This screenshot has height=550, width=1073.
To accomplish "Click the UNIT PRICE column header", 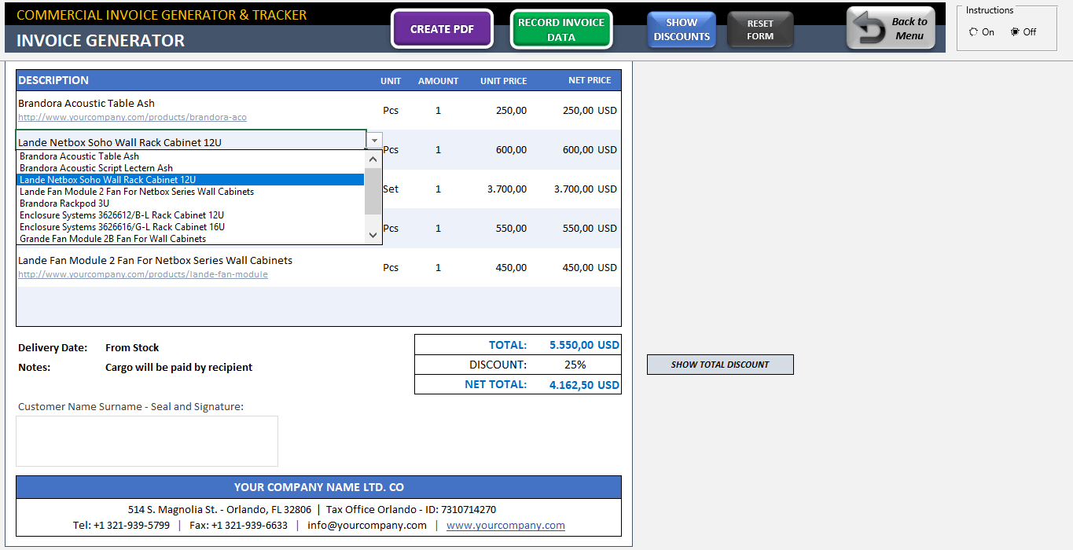I will (x=504, y=81).
